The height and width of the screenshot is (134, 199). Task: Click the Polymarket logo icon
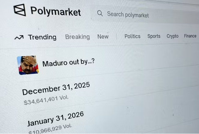(20, 10)
